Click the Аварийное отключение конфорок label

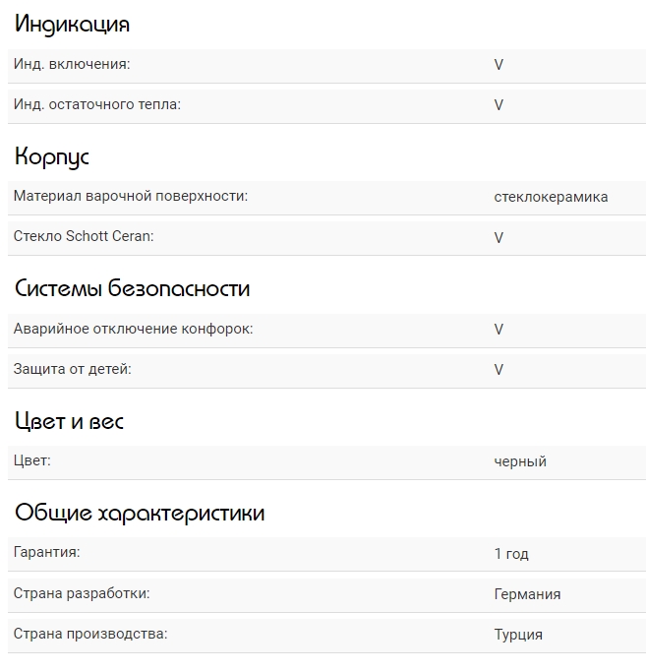click(133, 329)
